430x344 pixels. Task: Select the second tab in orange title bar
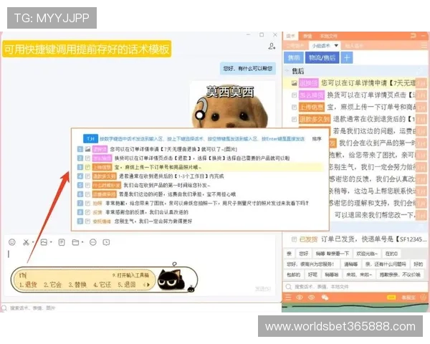point(307,36)
